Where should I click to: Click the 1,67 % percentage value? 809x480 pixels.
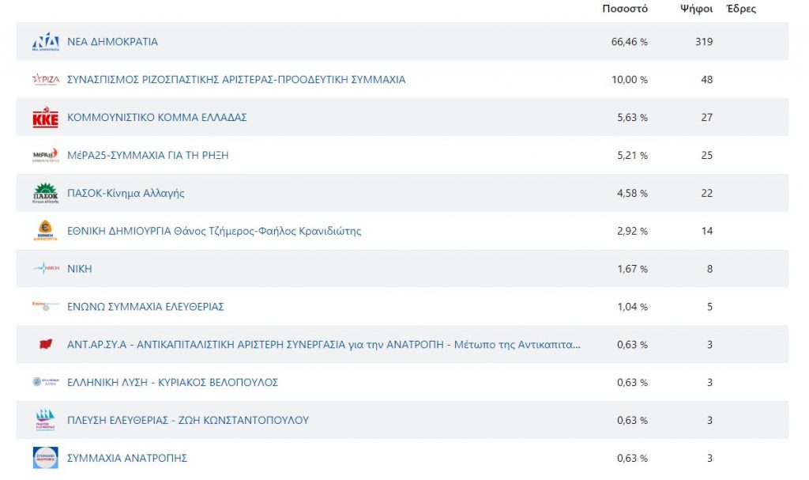633,269
